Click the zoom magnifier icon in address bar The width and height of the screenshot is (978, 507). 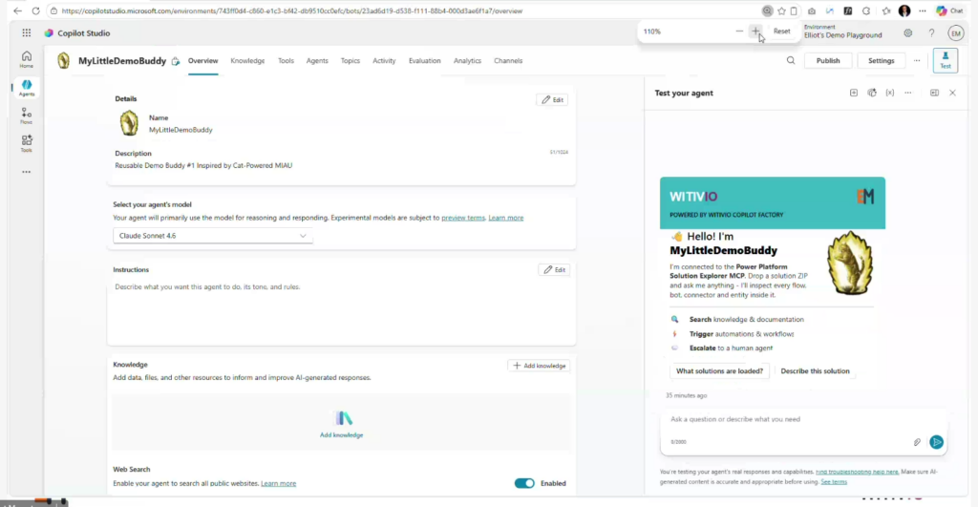click(x=767, y=11)
